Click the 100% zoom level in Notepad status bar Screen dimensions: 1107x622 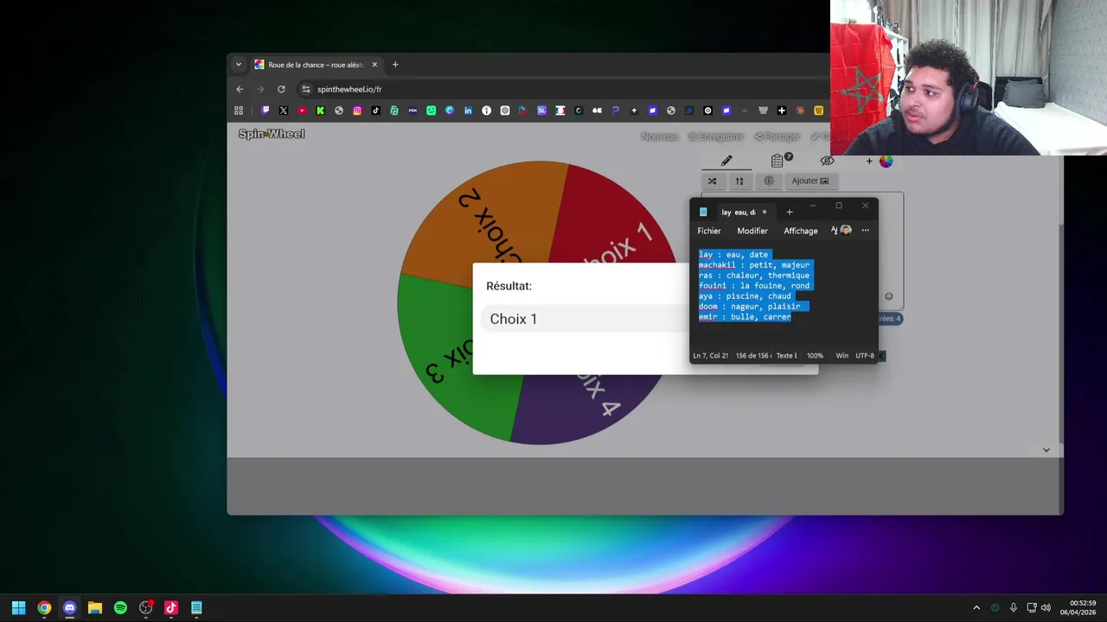coord(815,356)
